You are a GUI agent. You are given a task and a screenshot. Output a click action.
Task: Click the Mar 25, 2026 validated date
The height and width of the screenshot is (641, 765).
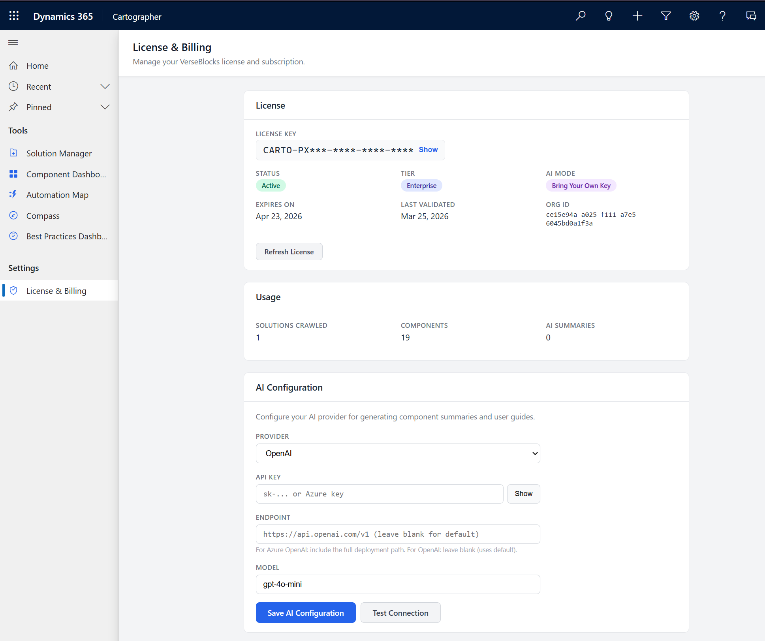425,216
